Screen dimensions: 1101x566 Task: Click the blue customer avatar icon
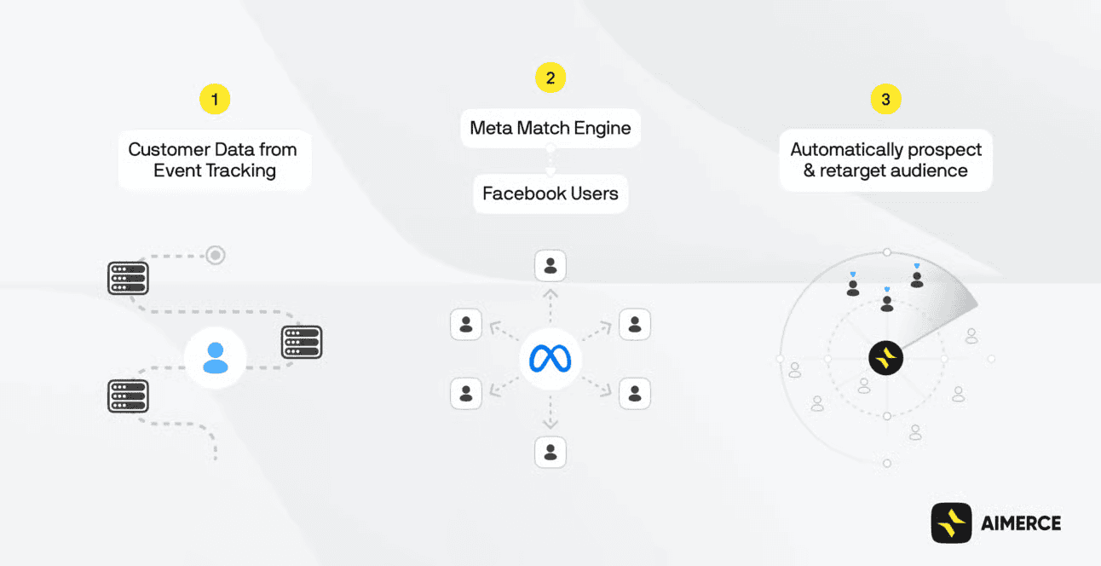point(216,357)
